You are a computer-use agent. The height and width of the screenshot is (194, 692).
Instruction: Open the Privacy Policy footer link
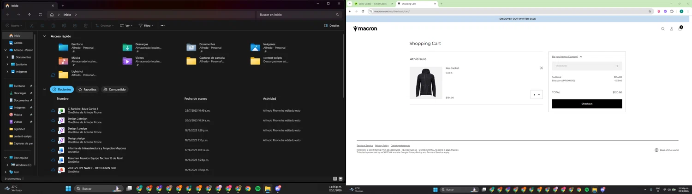382,146
